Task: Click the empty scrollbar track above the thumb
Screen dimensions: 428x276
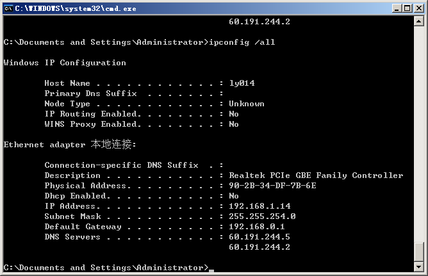Action: 420,128
